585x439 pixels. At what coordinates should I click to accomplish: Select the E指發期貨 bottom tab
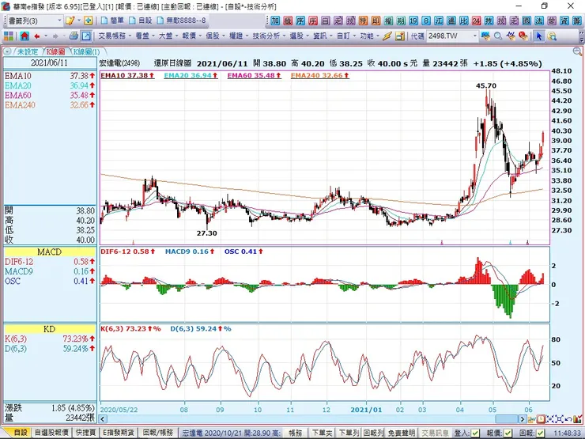click(x=119, y=433)
